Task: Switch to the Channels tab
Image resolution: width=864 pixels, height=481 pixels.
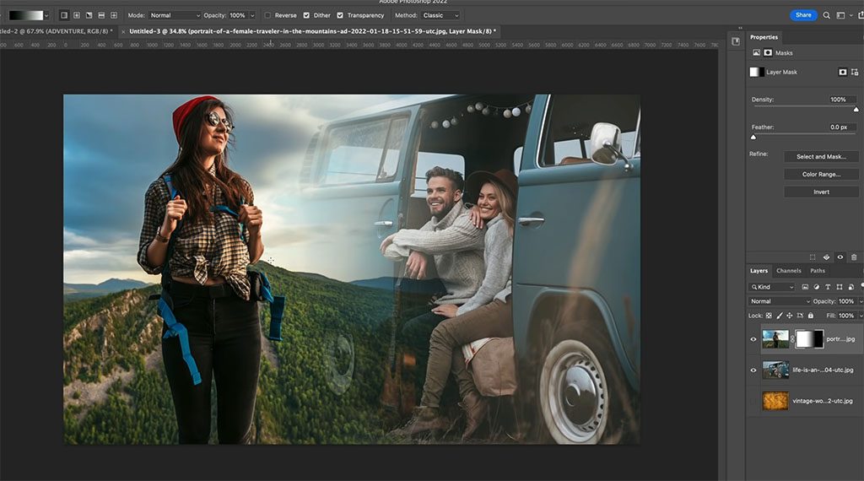Action: 789,271
